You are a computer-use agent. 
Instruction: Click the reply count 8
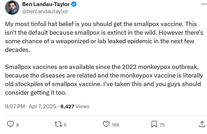[18, 125]
